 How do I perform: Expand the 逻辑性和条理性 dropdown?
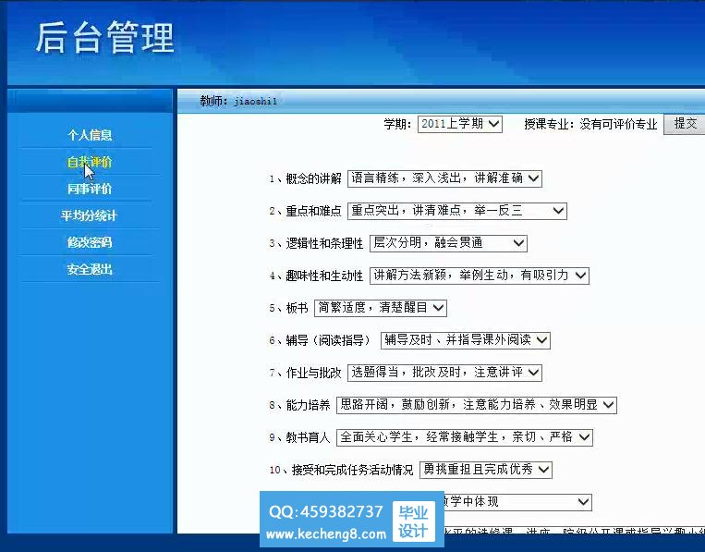pos(448,243)
